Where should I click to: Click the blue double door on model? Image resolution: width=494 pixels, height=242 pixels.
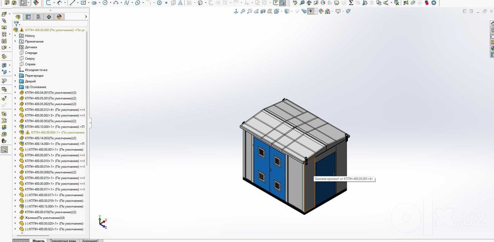pyautogui.click(x=269, y=168)
